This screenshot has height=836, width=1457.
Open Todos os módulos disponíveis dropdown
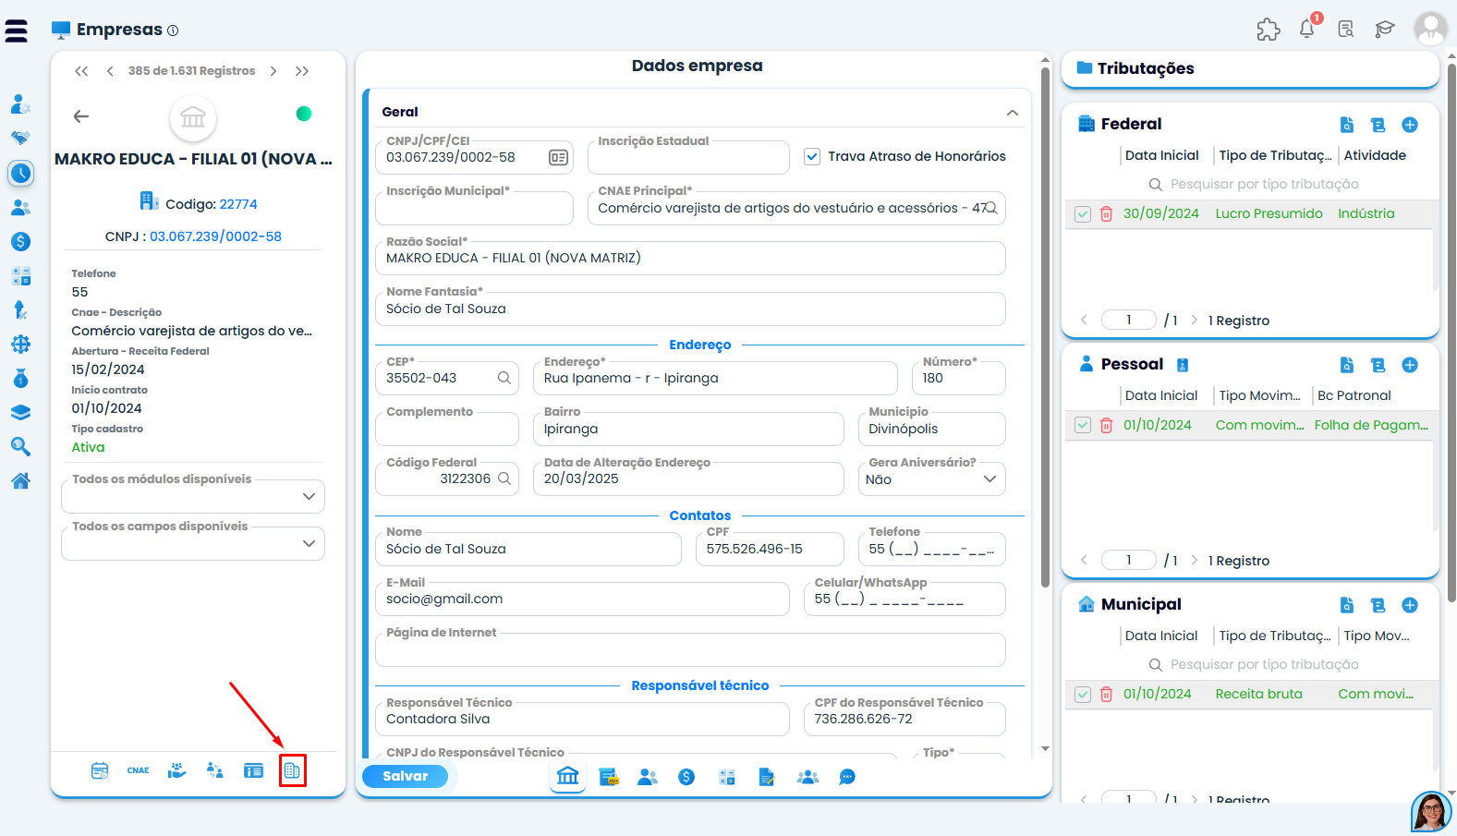tap(193, 496)
